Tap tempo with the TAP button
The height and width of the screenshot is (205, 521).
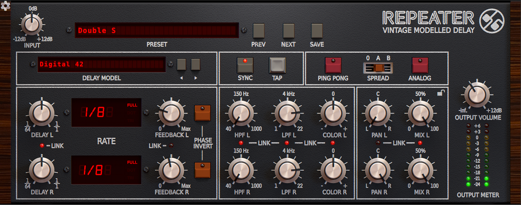(277, 65)
